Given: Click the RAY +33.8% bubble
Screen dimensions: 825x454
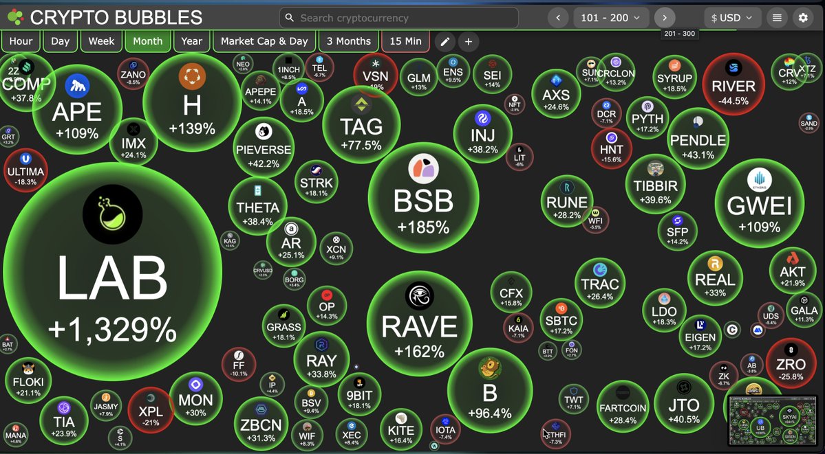Looking at the screenshot, I should [321, 359].
